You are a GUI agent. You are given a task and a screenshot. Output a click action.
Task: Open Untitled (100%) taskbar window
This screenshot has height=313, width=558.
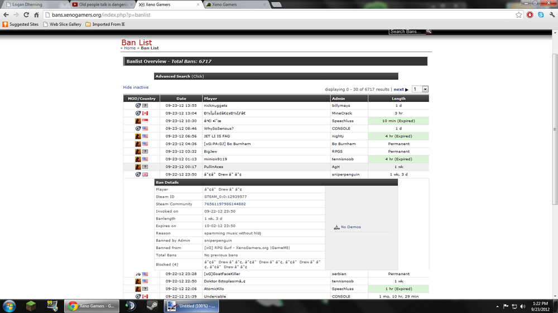point(191,306)
